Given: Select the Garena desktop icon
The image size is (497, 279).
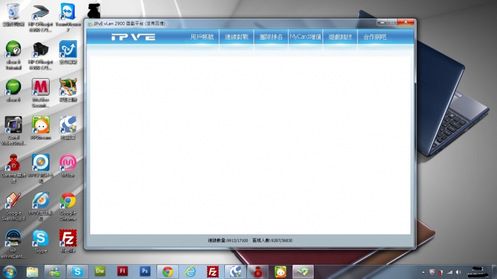Looking at the screenshot, I should (13, 168).
